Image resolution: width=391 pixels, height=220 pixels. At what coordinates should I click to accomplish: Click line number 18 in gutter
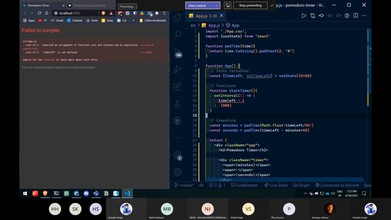(194, 116)
